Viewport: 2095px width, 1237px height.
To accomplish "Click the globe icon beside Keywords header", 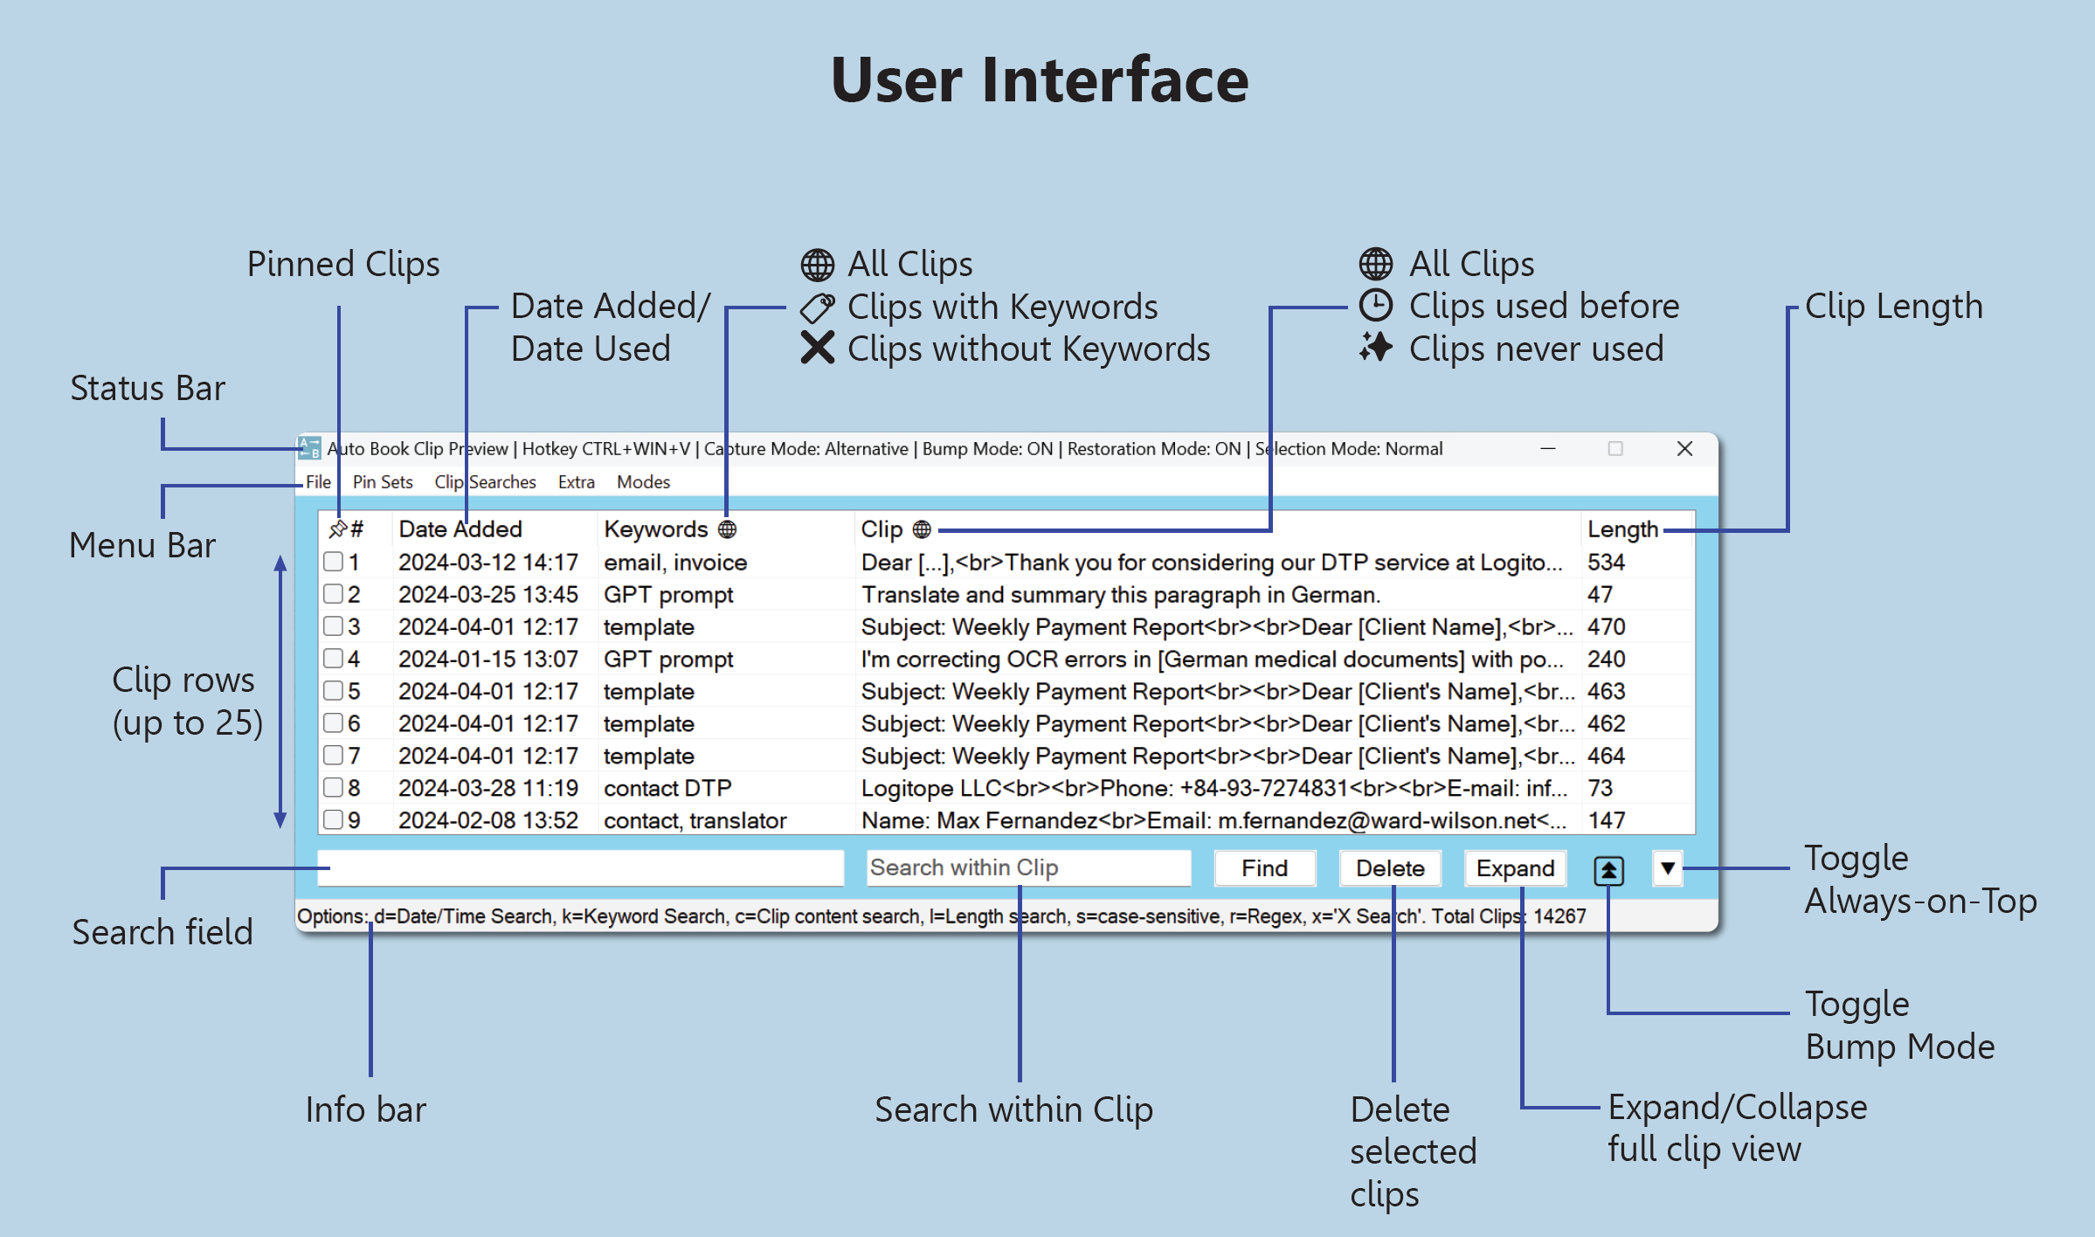I will point(727,529).
